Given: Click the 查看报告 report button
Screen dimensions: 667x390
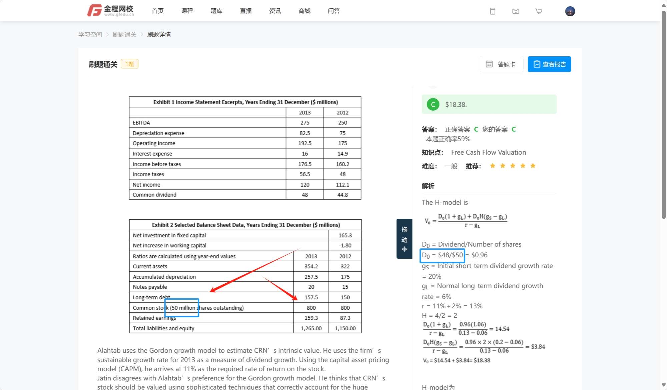Looking at the screenshot, I should click(x=549, y=64).
